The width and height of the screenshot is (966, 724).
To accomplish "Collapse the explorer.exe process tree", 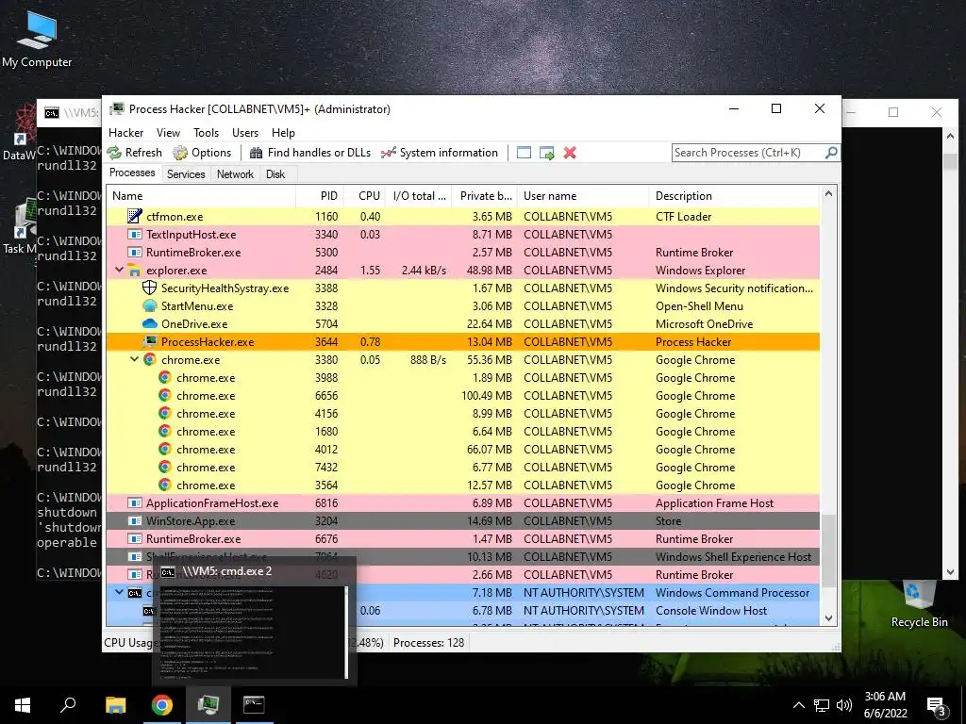I will pos(119,270).
